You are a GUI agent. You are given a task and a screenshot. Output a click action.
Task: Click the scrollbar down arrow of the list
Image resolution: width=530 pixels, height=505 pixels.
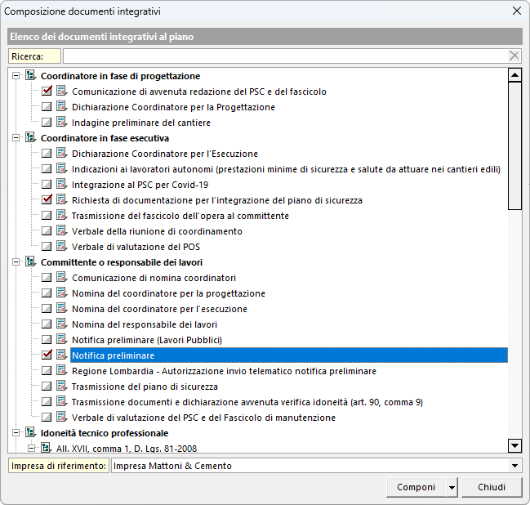pos(514,445)
